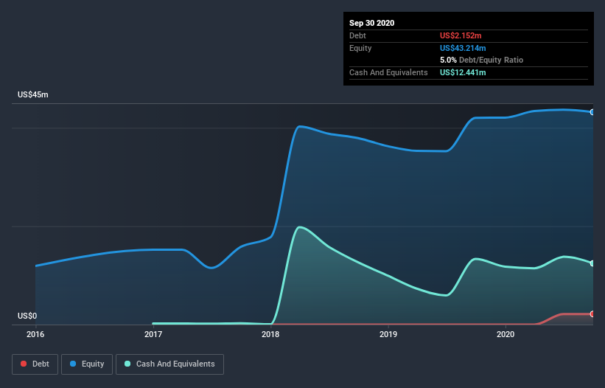Click the Debt label in tooltip
The image size is (605, 388).
pyautogui.click(x=357, y=35)
